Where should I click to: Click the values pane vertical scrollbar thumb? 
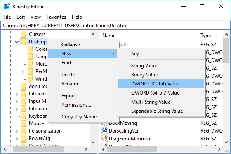pos(226,50)
